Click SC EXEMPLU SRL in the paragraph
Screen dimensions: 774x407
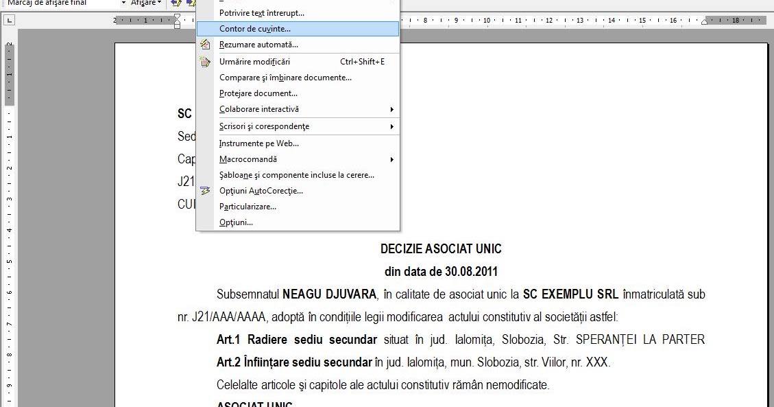pos(570,294)
